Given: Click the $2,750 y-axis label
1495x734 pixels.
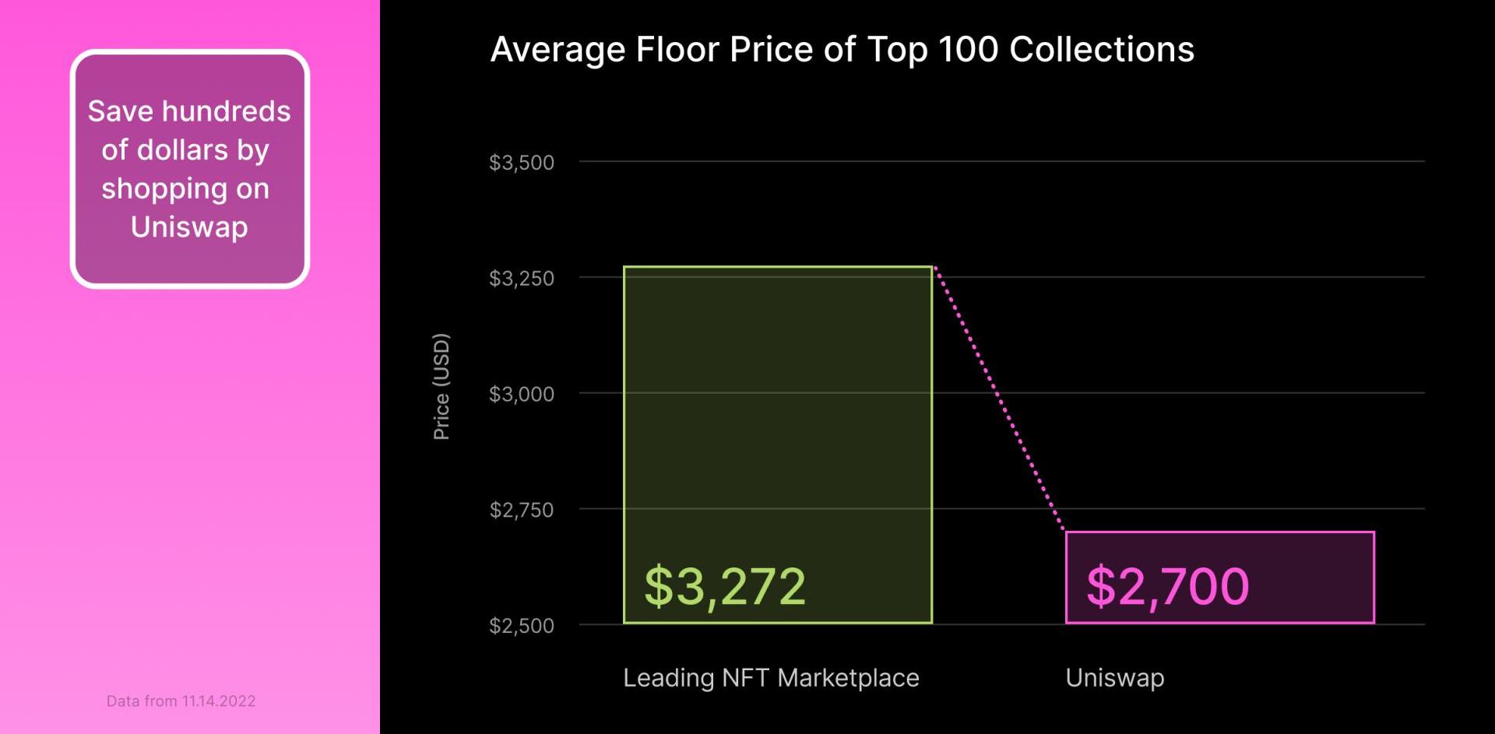Looking at the screenshot, I should coord(522,511).
